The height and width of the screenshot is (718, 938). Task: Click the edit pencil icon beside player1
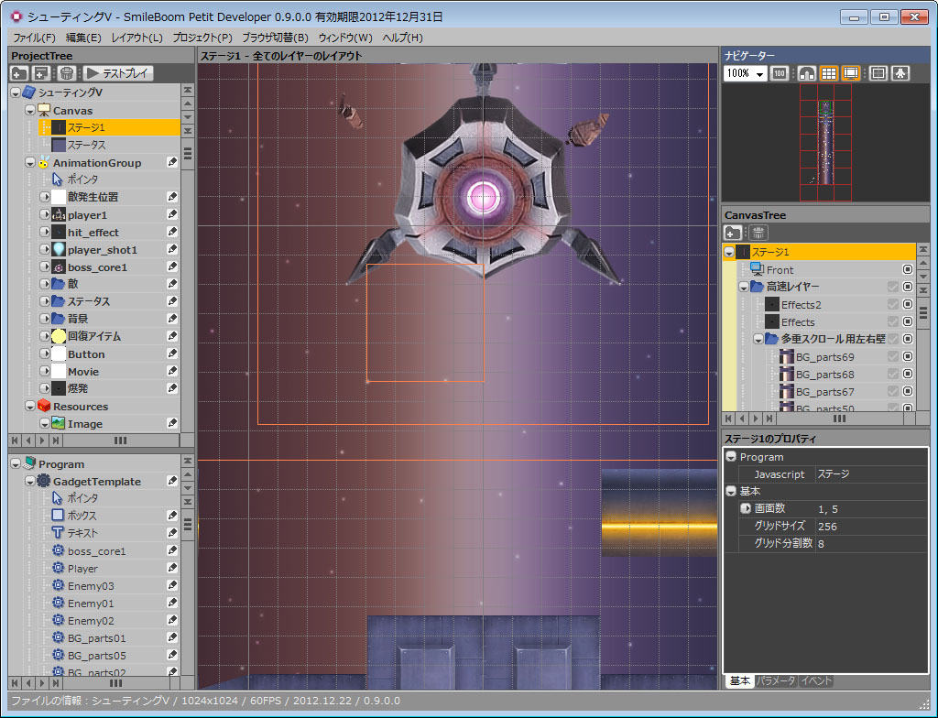click(x=172, y=215)
